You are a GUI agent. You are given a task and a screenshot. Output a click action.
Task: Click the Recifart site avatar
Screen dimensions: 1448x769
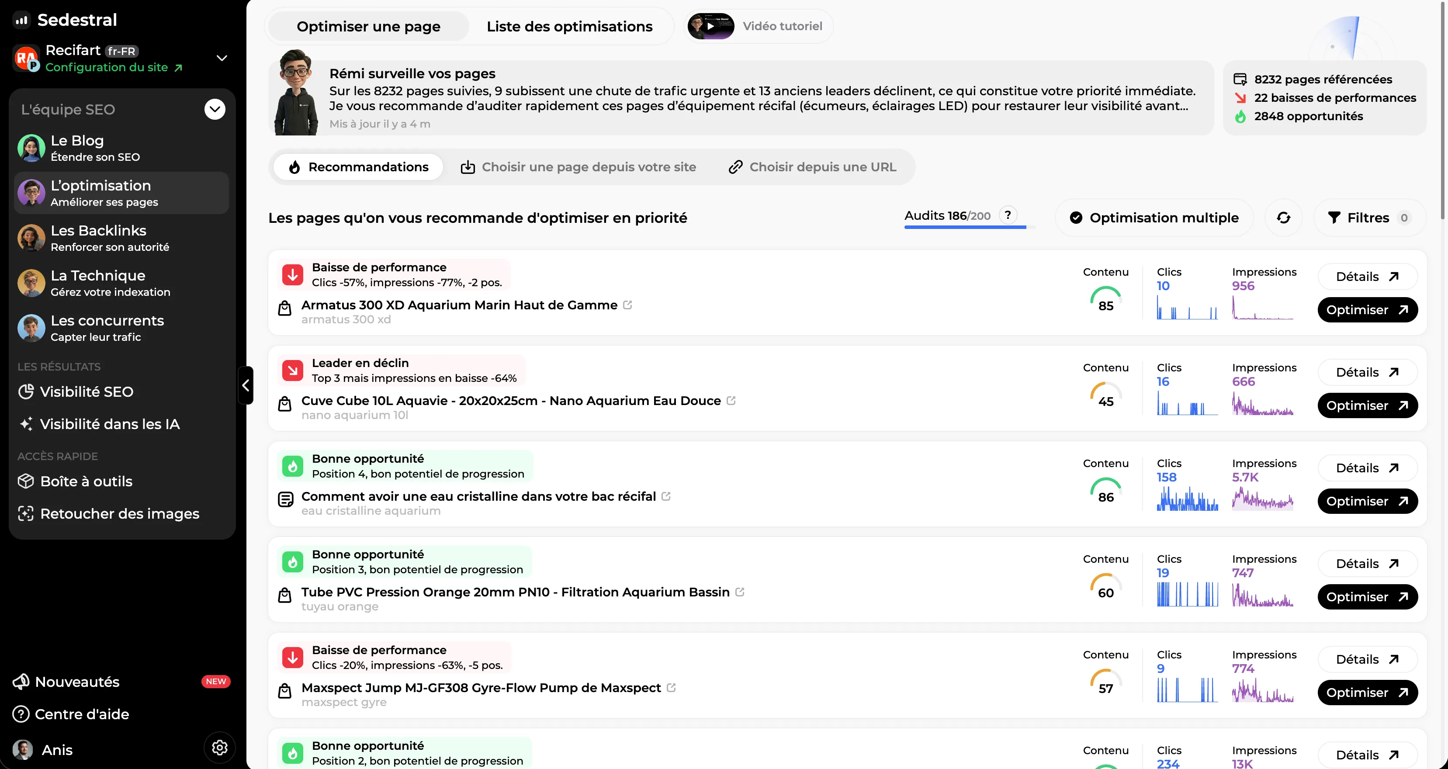pos(26,58)
